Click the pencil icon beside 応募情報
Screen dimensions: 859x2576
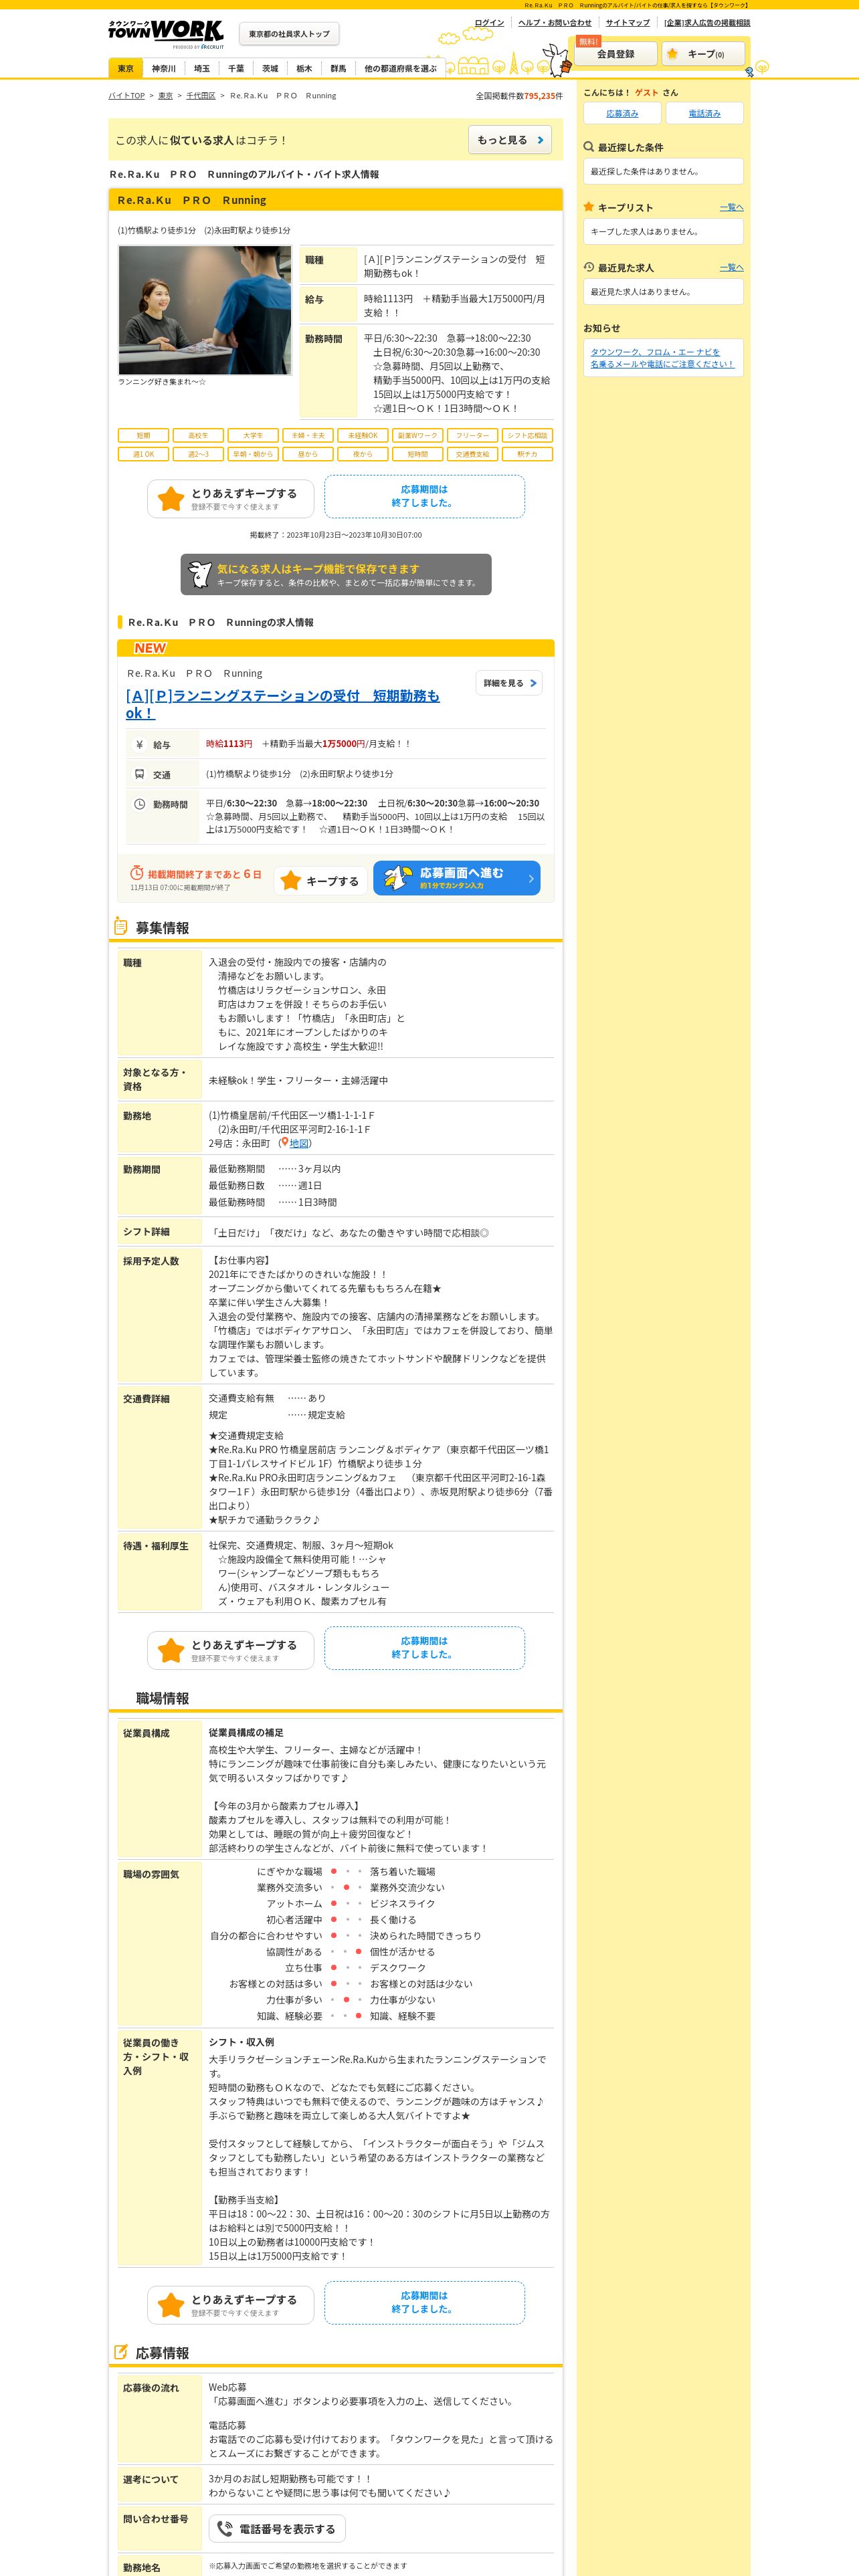point(121,2352)
